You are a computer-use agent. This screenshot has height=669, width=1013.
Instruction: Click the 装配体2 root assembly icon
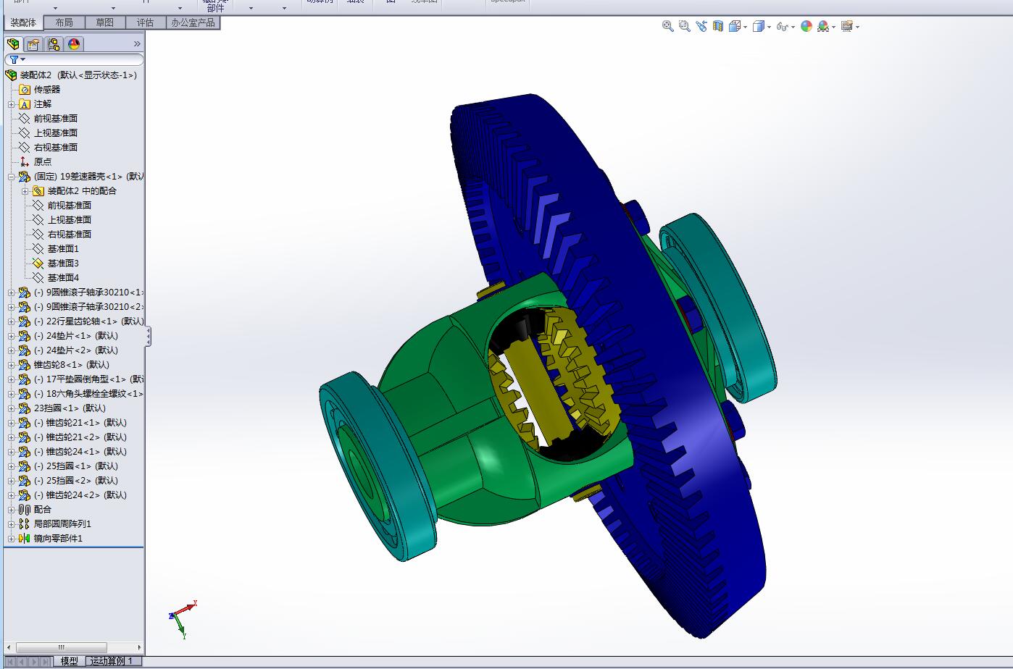(11, 75)
